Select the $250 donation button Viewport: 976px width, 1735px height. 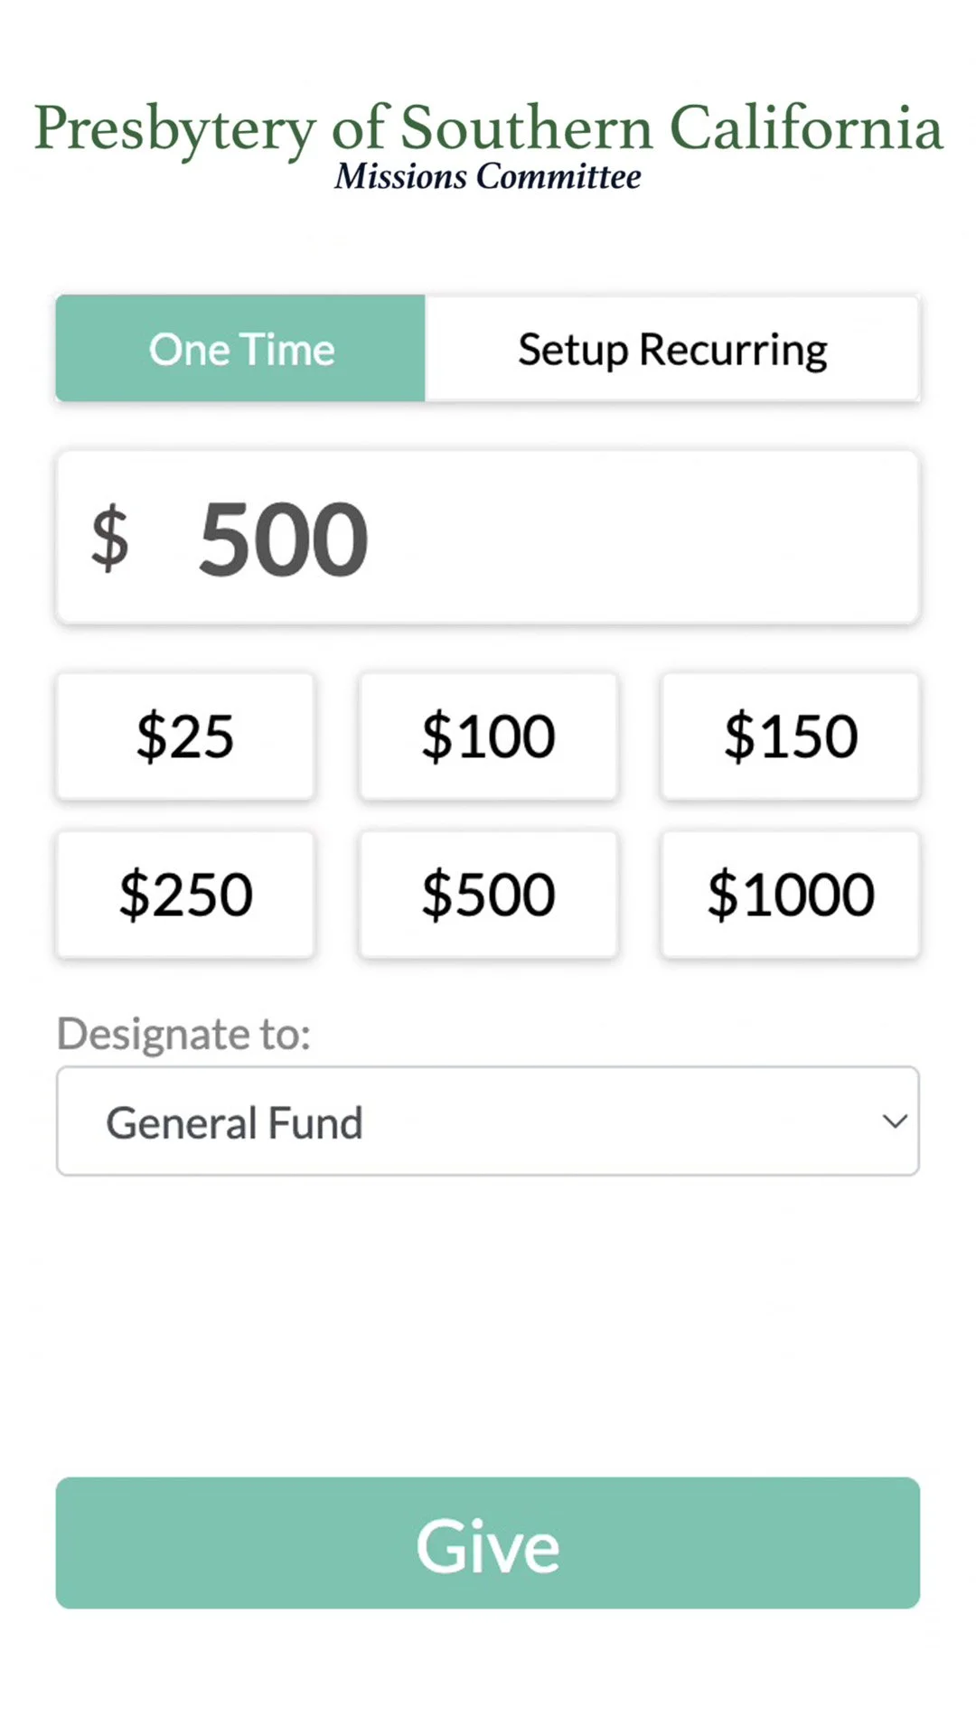[x=185, y=895]
